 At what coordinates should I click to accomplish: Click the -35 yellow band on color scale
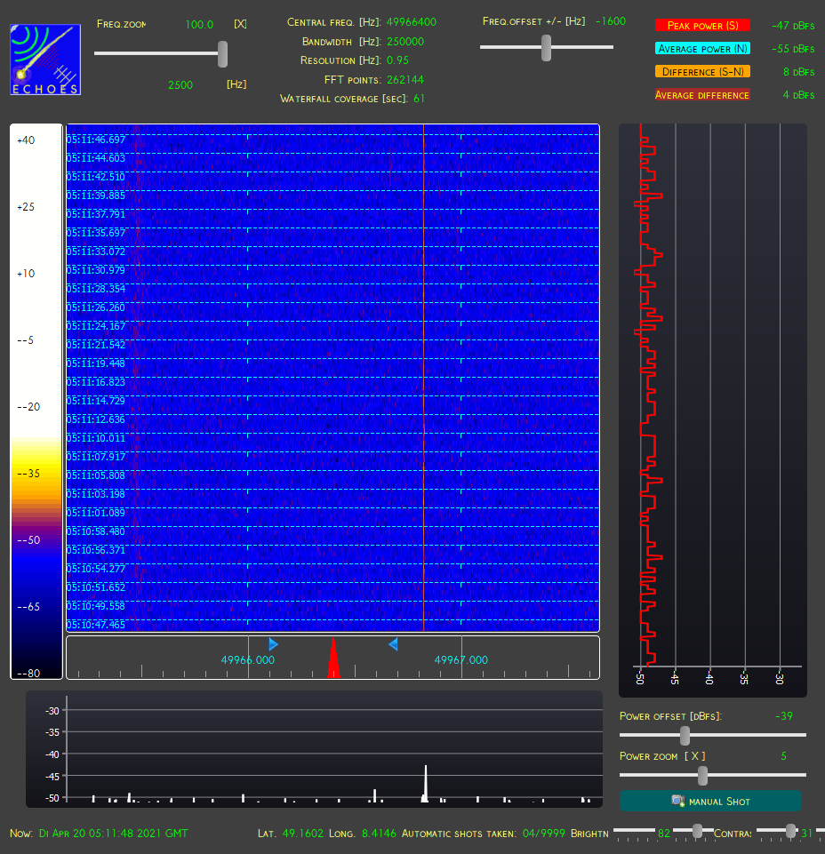[28, 474]
